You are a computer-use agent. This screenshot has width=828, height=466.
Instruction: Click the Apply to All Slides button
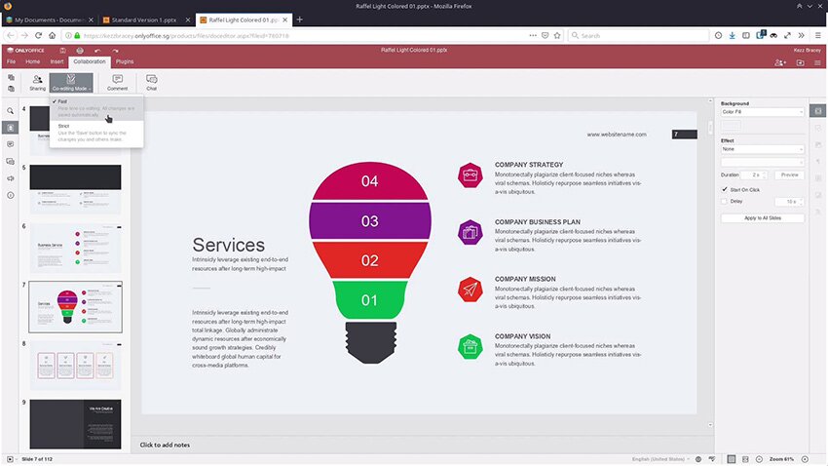click(763, 218)
